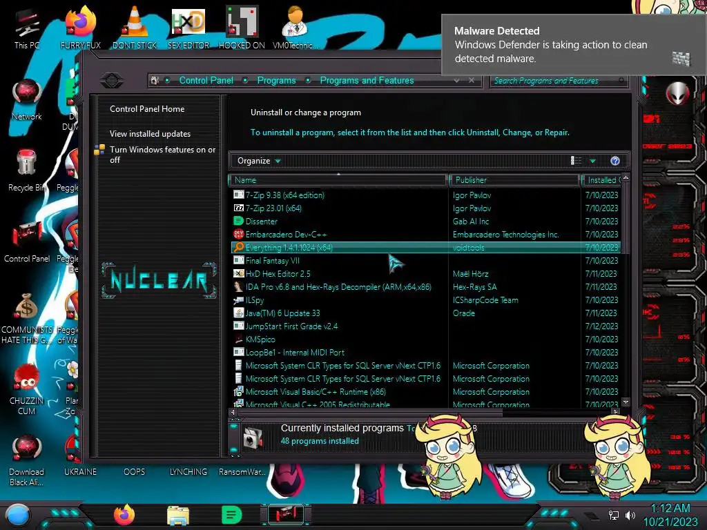Click the IDA Pro program icon
This screenshot has width=707, height=530.
238,286
